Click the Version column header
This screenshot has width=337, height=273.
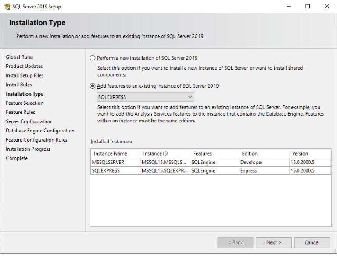click(x=310, y=154)
